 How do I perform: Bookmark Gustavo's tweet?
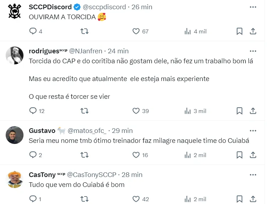[240, 155]
